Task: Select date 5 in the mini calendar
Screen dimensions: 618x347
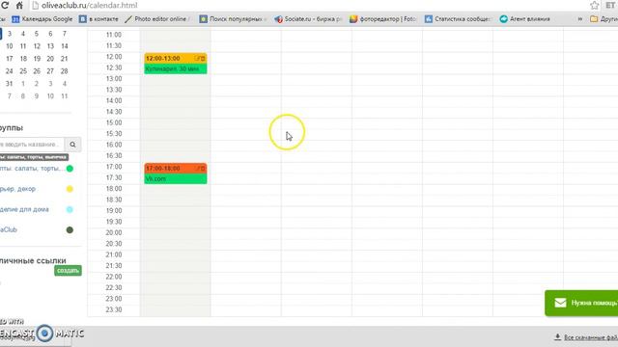Action: pyautogui.click(x=37, y=34)
